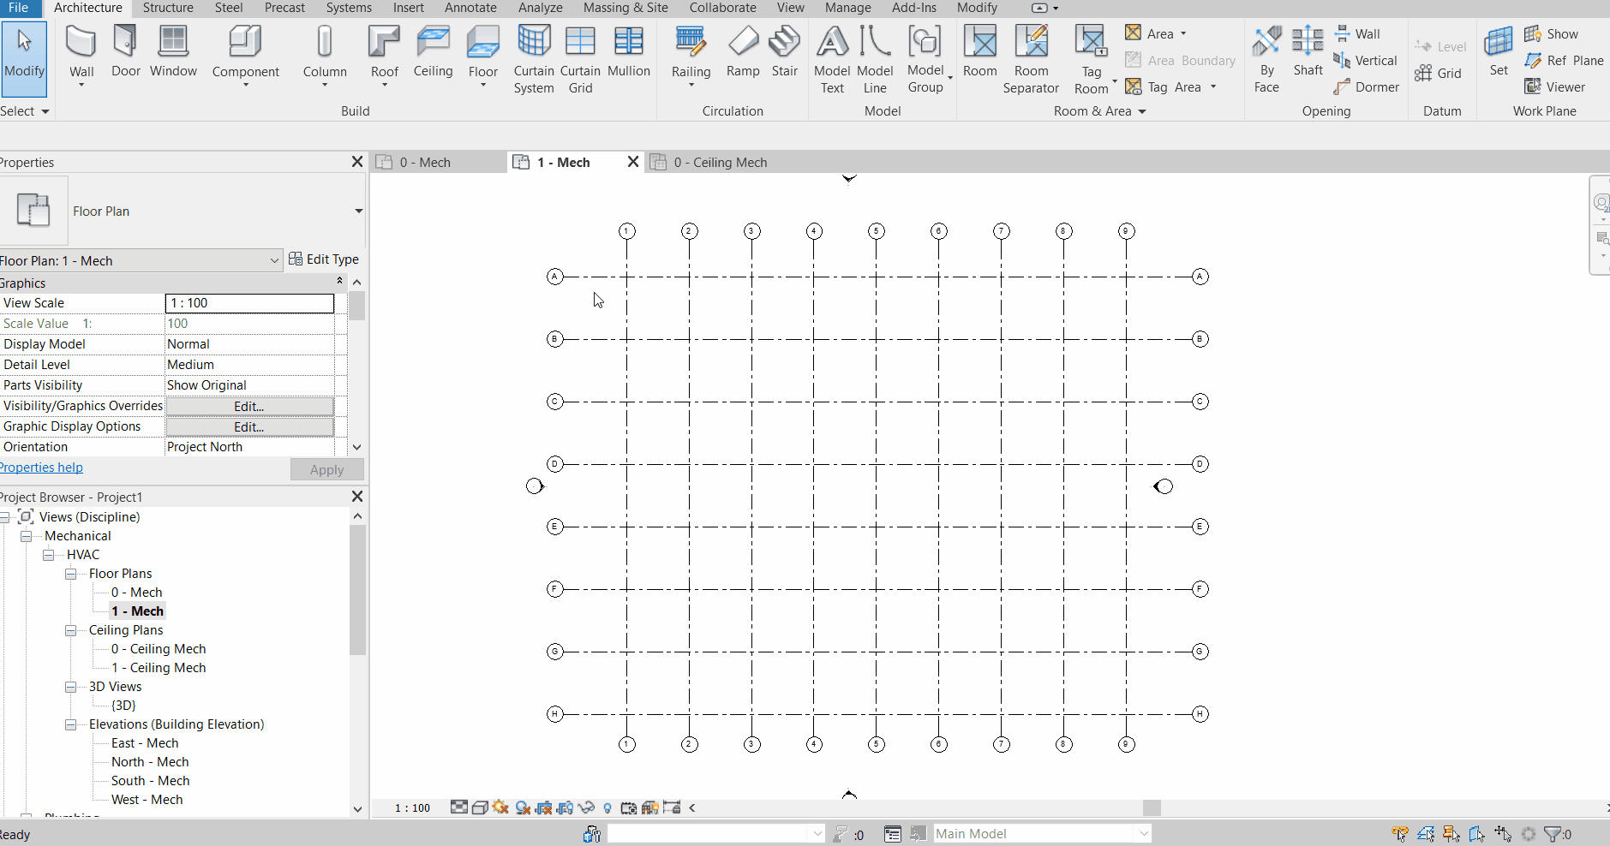The height and width of the screenshot is (846, 1610).
Task: Click the Wall opening tool
Action: [x=1358, y=34]
